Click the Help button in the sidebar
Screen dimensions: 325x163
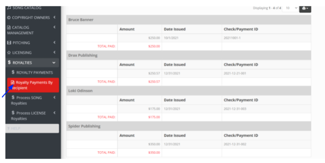tap(32, 129)
